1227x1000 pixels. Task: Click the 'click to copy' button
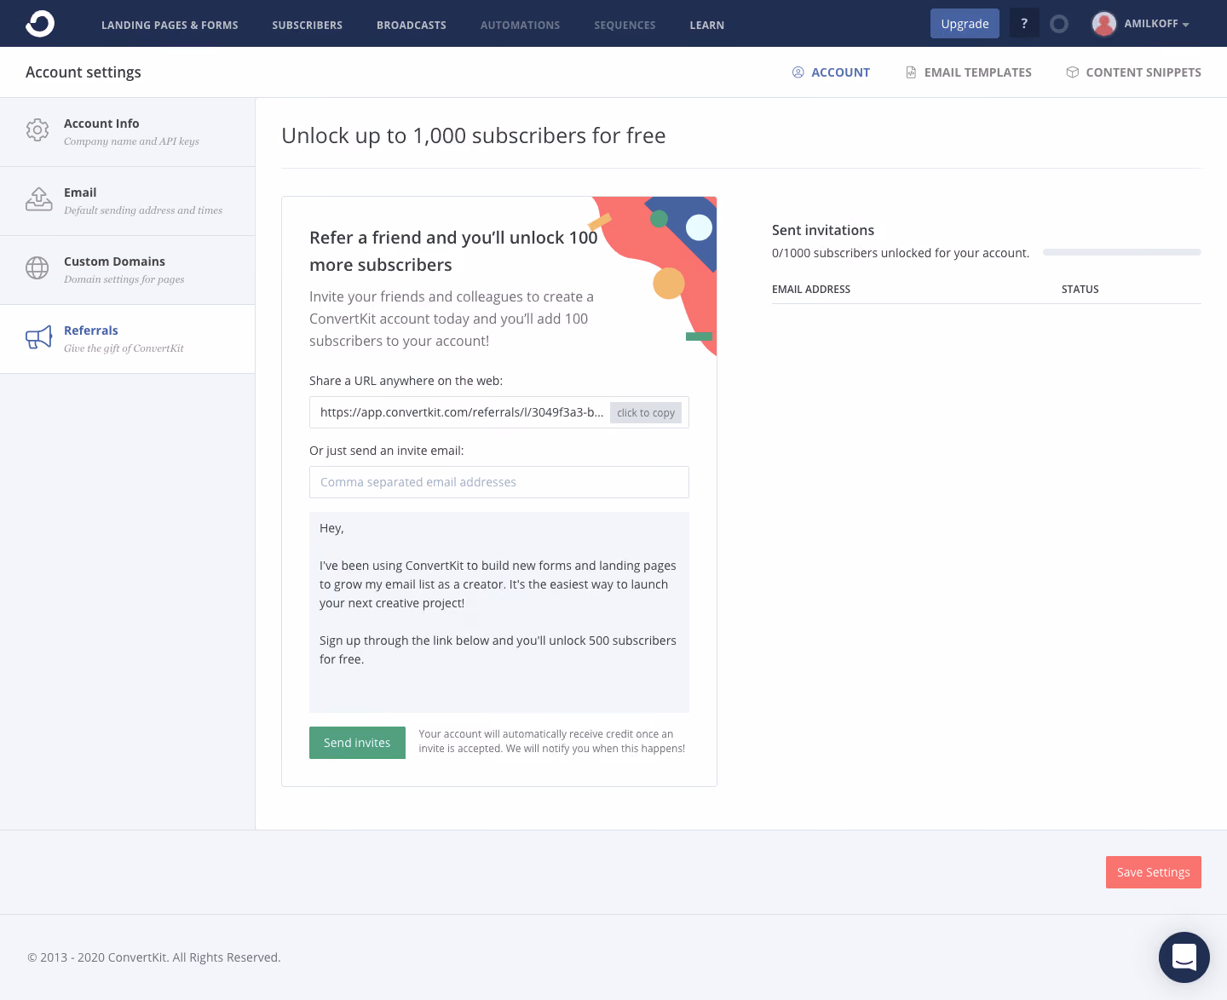646,412
